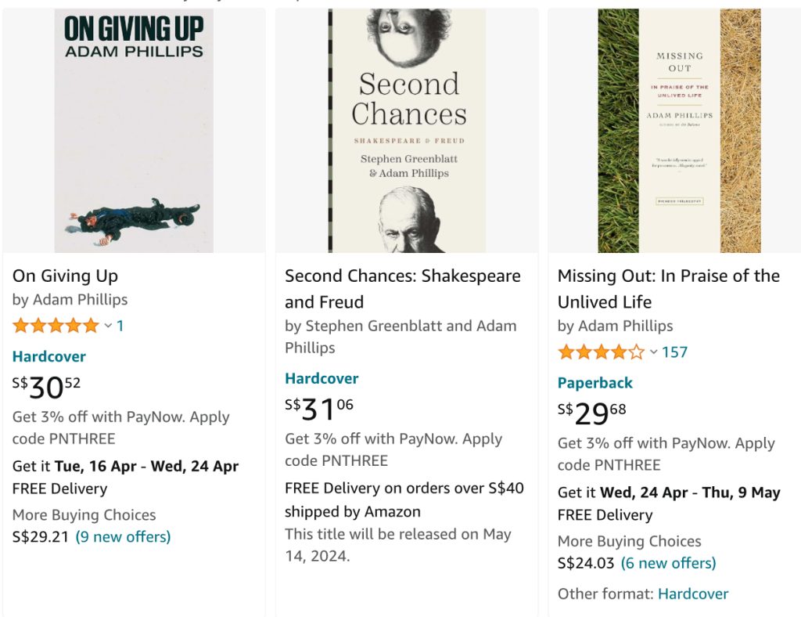Click the five-star rating for On Giving Up

click(56, 326)
